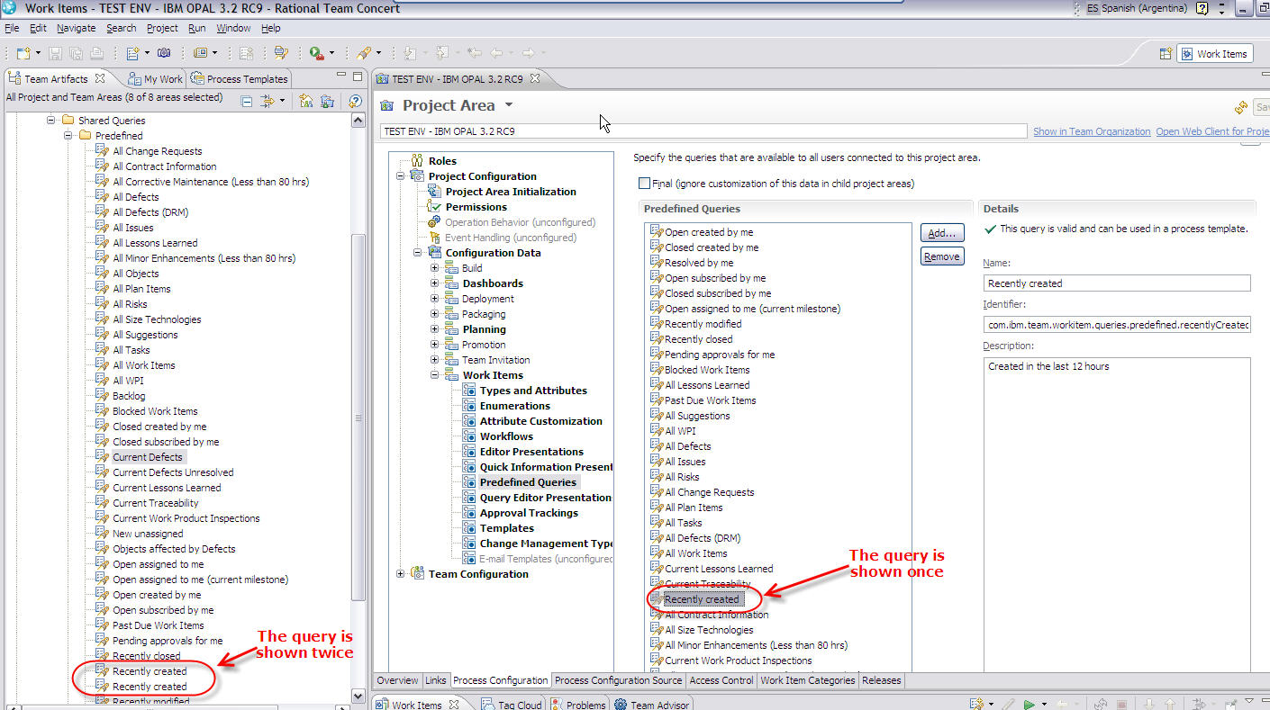1270x710 pixels.
Task: Click the create work item toolbar icon
Action: point(132,53)
